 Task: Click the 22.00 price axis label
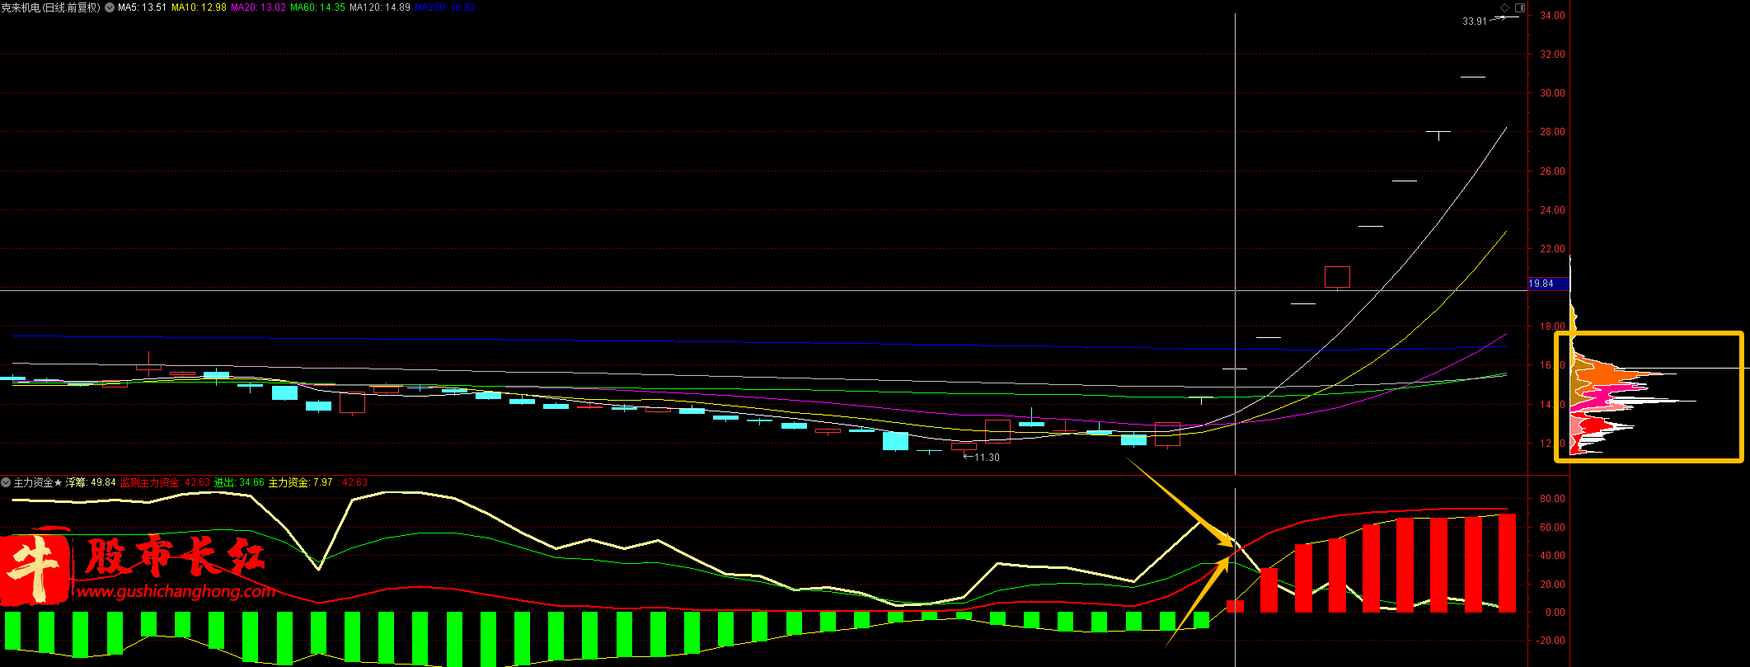pyautogui.click(x=1552, y=249)
